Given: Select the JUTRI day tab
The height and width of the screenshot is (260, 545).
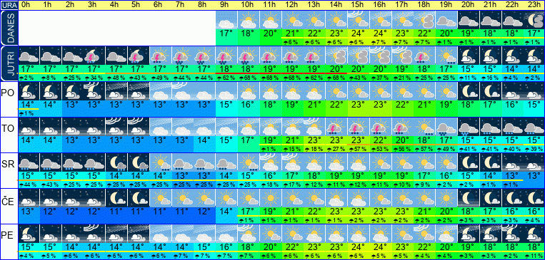Looking at the screenshot, I should [9, 63].
